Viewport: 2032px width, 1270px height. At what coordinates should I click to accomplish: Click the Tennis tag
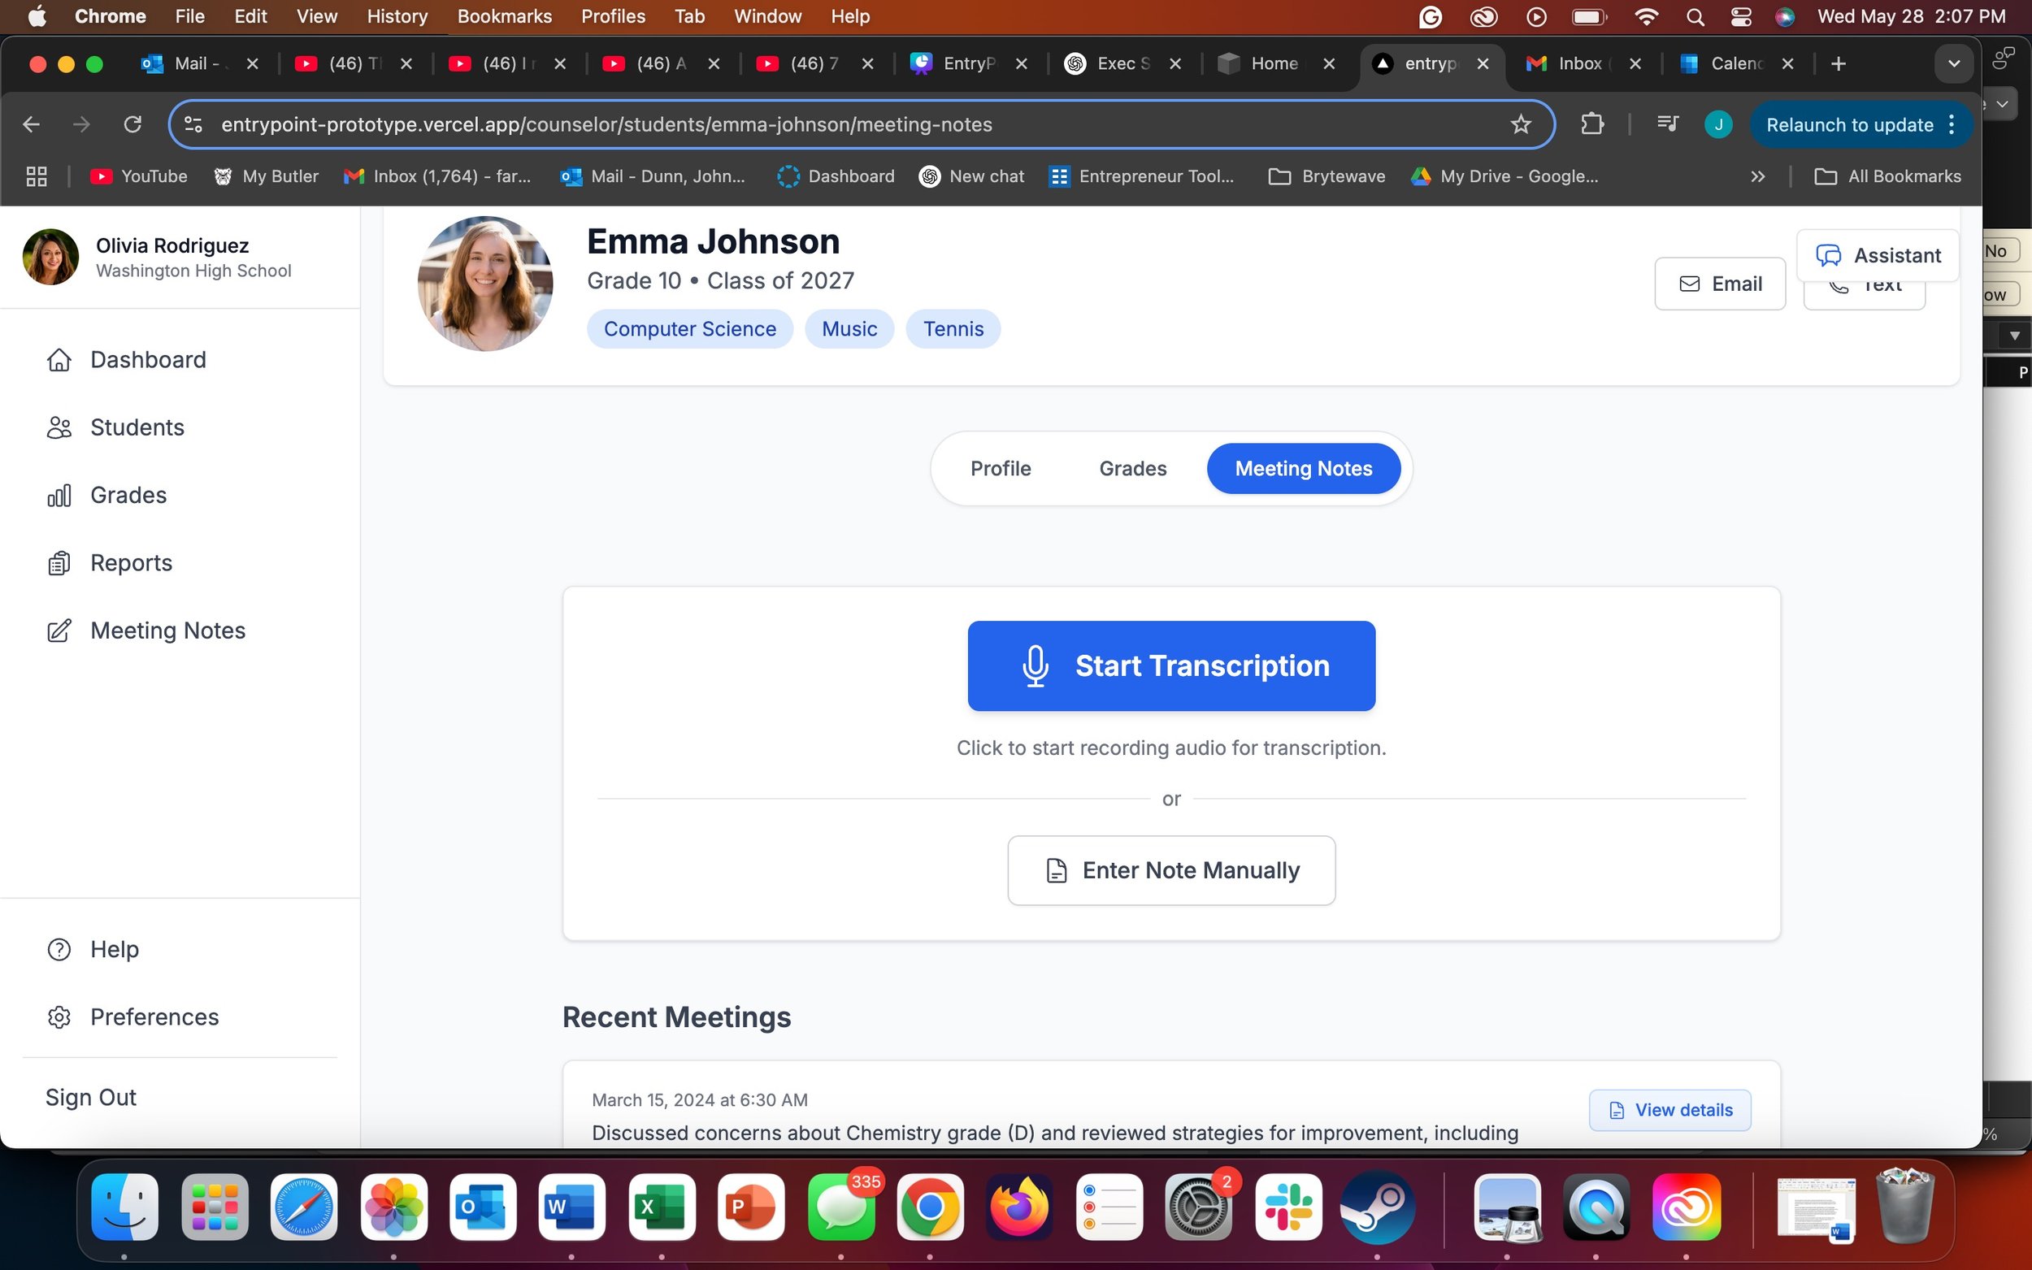[x=953, y=329]
